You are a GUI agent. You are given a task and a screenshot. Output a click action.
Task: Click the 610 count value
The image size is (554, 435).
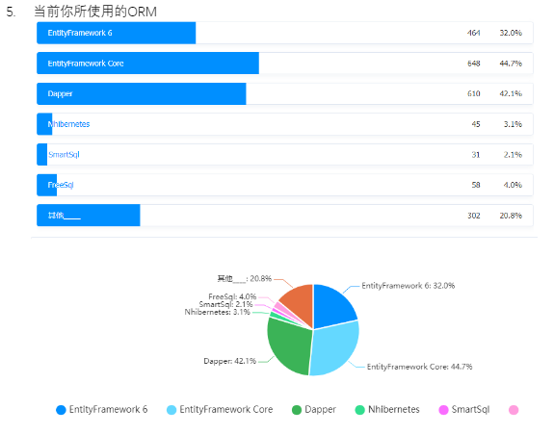(x=473, y=93)
